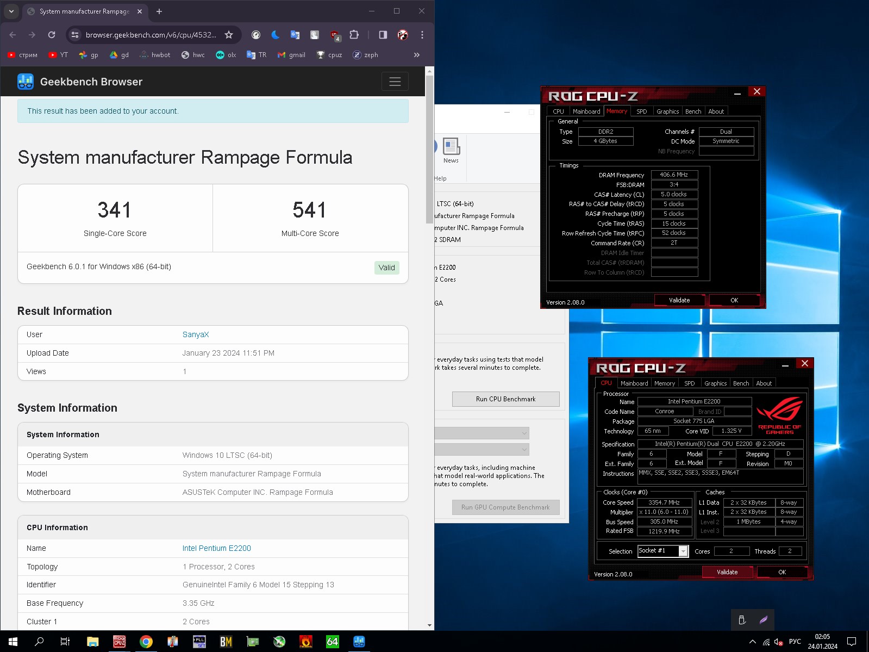This screenshot has height=652, width=869.
Task: Open the green 64 app on taskbar
Action: pos(332,642)
